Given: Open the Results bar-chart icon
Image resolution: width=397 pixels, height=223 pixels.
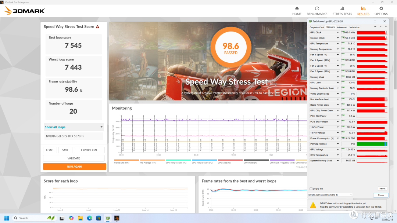Looking at the screenshot, I should tap(363, 8).
